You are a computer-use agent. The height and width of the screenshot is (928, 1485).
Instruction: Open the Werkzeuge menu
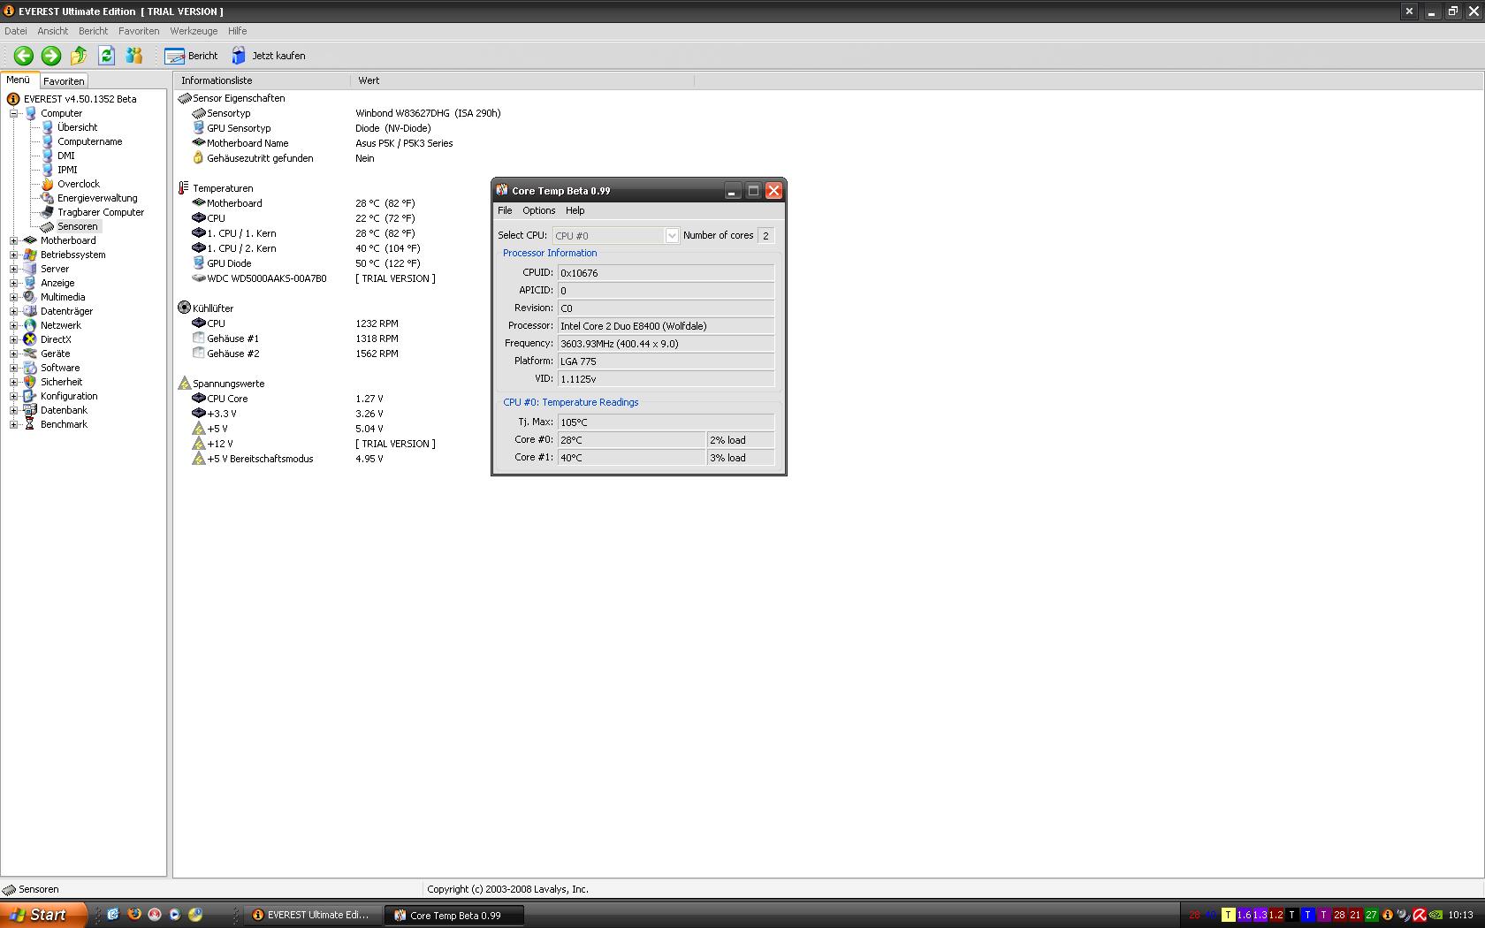coord(194,31)
